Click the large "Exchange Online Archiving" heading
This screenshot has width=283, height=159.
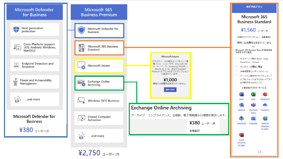click(x=161, y=108)
